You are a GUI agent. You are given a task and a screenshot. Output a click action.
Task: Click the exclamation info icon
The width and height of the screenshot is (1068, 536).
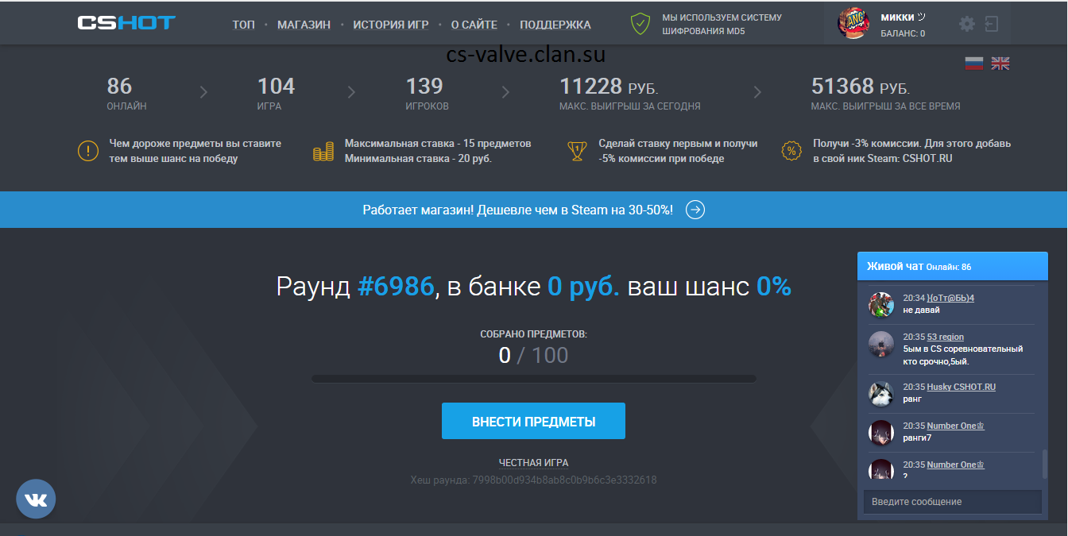pyautogui.click(x=87, y=151)
